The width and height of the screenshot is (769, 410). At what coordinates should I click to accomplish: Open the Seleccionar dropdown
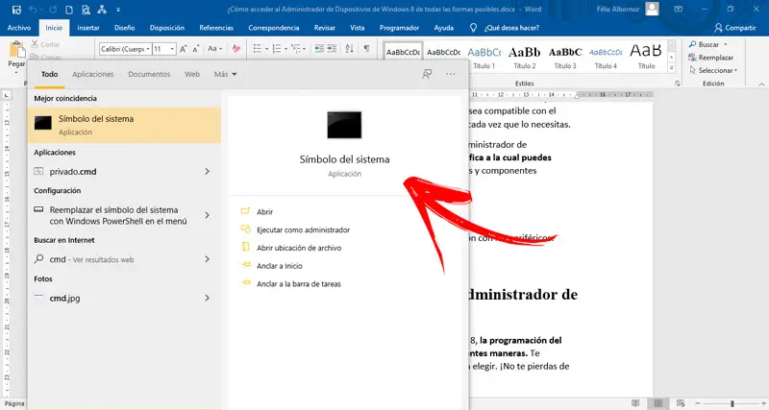click(x=713, y=70)
